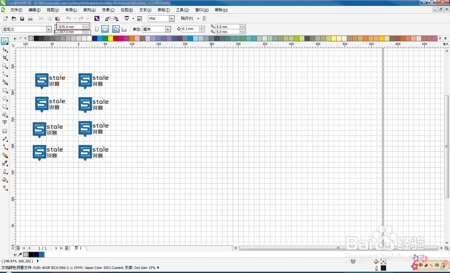This screenshot has width=450, height=273.
Task: Set page orientation to landscape
Action: coord(105,29)
